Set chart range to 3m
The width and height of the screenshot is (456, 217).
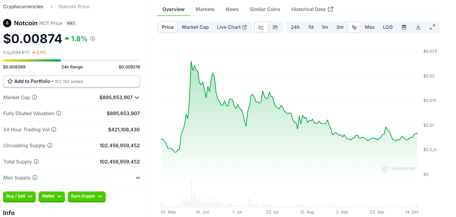tap(340, 27)
